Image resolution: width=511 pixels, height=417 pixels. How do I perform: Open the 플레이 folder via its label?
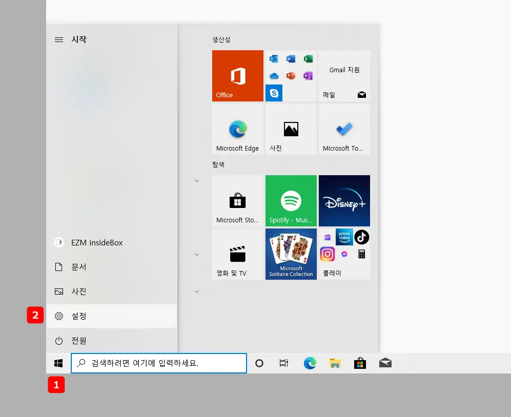click(x=332, y=273)
